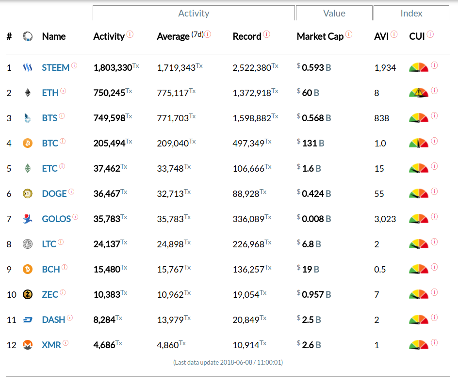Open the ETH coin link
Image resolution: width=458 pixels, height=386 pixels.
click(x=50, y=93)
